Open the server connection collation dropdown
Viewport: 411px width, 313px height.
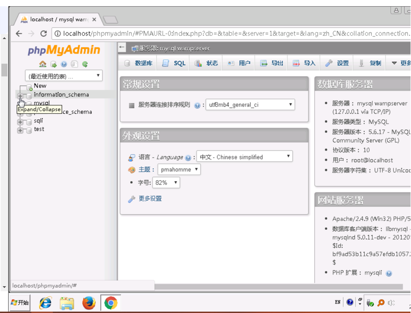pyautogui.click(x=250, y=105)
